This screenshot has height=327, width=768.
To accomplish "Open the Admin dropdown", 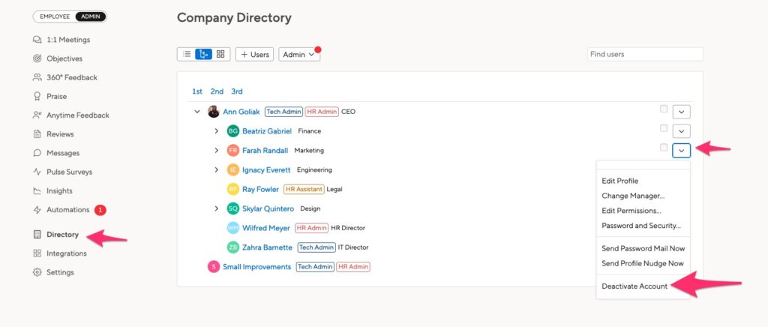I will [x=299, y=54].
